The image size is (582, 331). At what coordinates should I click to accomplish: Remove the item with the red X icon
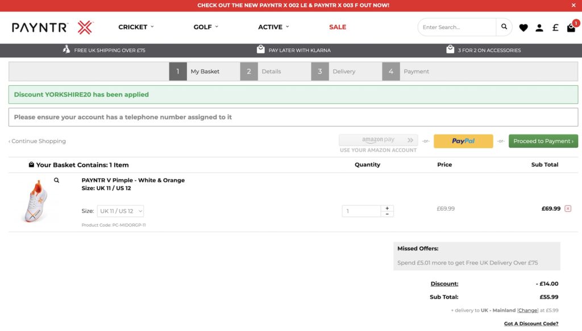point(568,209)
